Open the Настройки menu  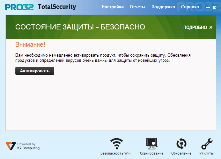coord(113,7)
